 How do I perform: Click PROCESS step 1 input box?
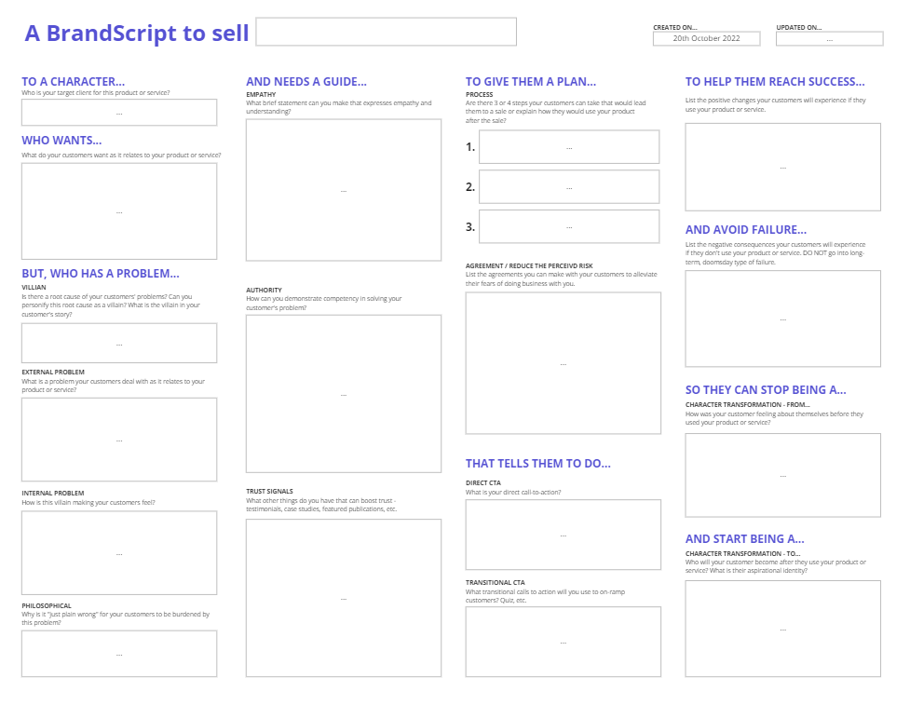(x=568, y=146)
